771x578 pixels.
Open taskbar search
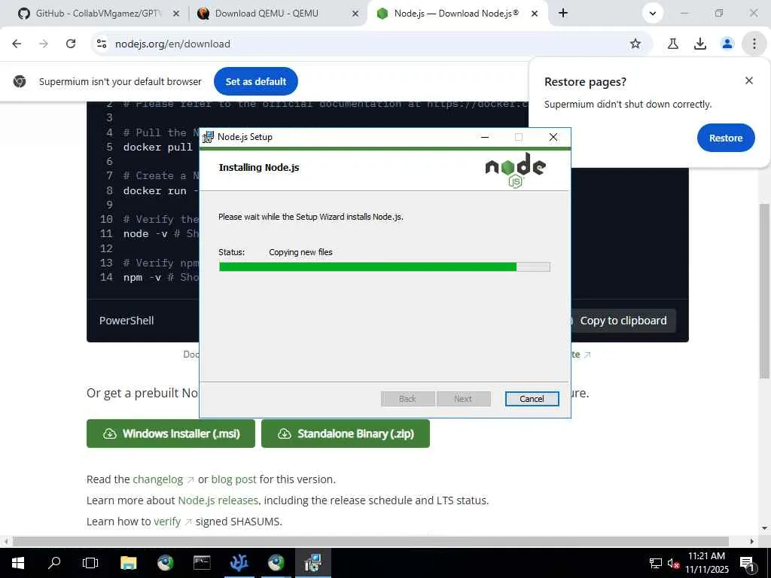pos(54,563)
